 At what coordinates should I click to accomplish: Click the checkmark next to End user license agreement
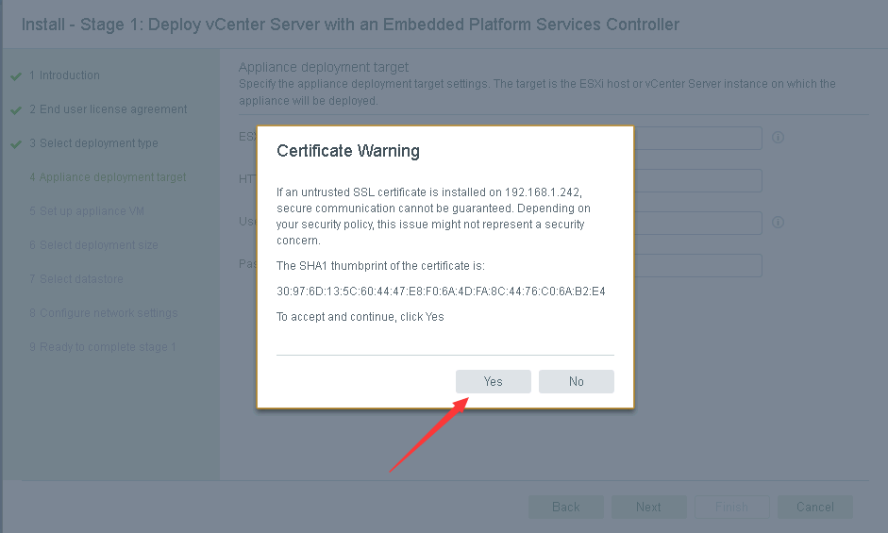[x=16, y=109]
